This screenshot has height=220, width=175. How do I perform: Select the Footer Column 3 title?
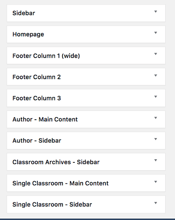click(x=36, y=98)
